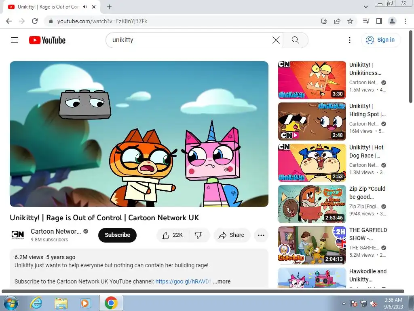Close the Unikitty tab
The image size is (414, 311).
[94, 7]
